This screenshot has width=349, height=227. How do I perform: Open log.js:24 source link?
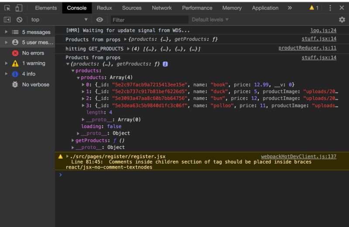(x=323, y=30)
